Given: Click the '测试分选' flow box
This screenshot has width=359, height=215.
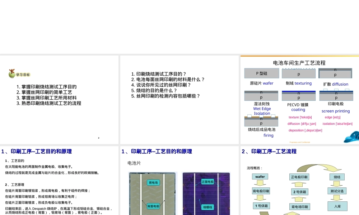Looking at the screenshot, I should [337, 191].
